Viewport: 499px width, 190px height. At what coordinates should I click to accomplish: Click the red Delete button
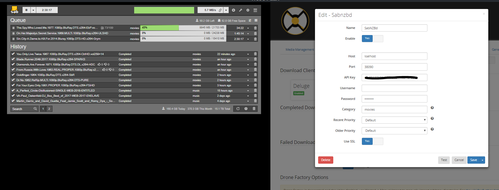click(x=326, y=160)
